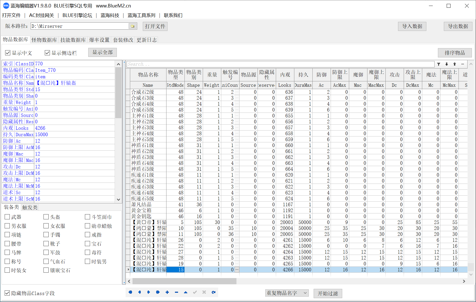Screen dimensions: 476x302
Task: Click the down arrow search icon
Action: pyautogui.click(x=447, y=64)
